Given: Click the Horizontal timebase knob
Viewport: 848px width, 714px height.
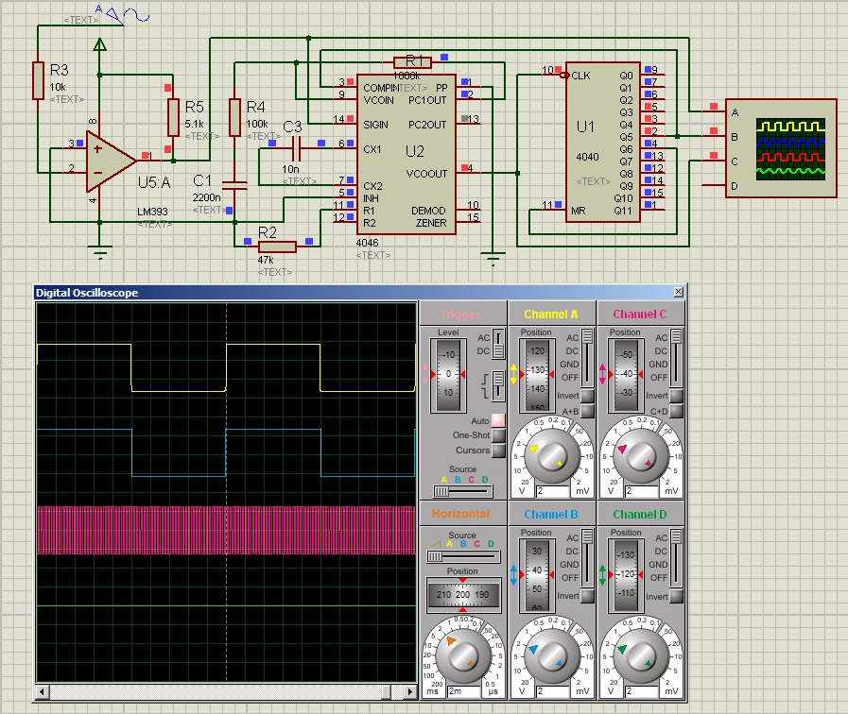Looking at the screenshot, I should tap(463, 655).
